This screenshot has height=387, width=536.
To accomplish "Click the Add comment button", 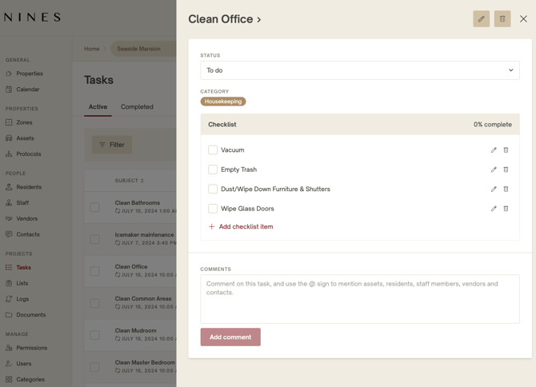I will [x=230, y=337].
